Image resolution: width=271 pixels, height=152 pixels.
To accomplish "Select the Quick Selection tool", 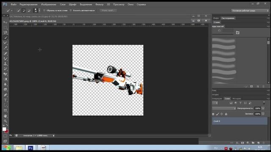I will [6, 38].
